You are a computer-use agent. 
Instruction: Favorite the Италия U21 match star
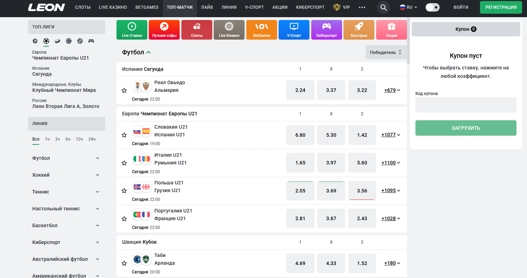[124, 163]
